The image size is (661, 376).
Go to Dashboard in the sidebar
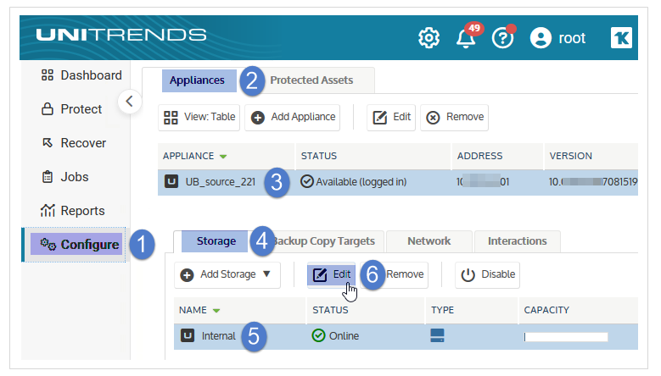tap(81, 75)
